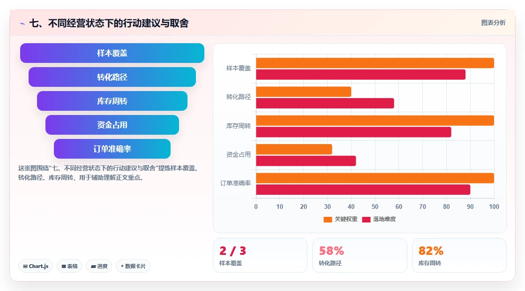
Task: Click the Chart.js tag chip
Action: (36, 266)
